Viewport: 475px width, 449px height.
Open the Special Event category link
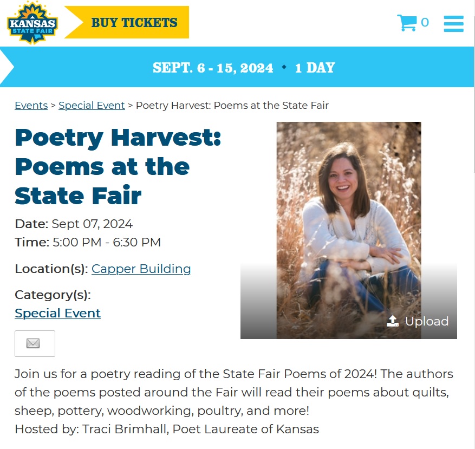point(57,313)
